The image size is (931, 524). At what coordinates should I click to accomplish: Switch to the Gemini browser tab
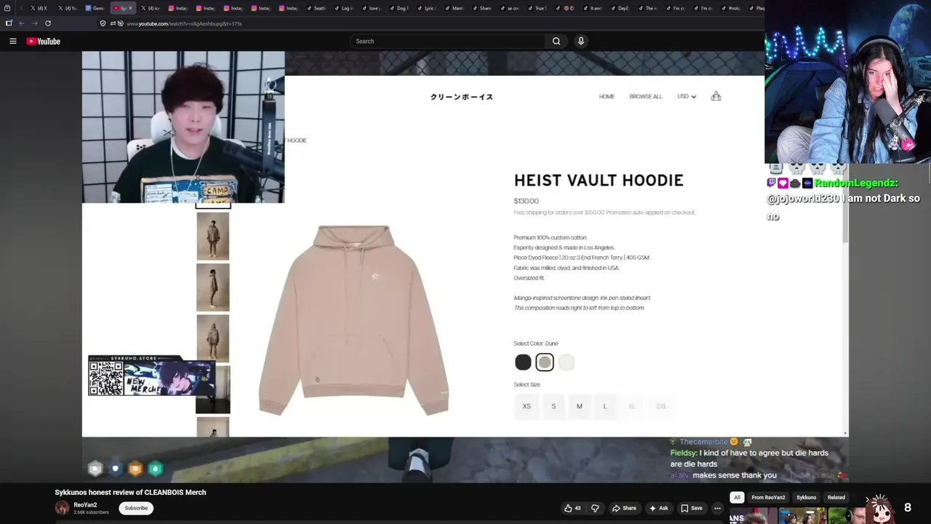(x=95, y=8)
